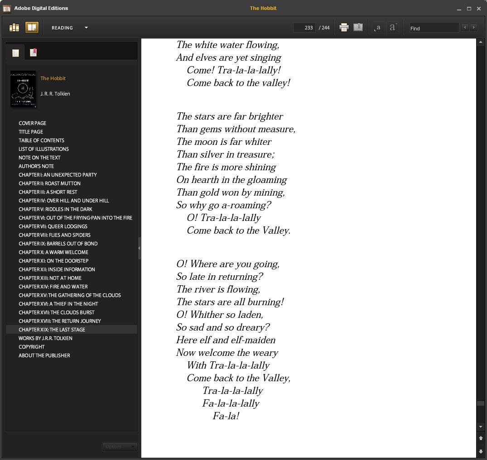
Task: Print the book with printer icon
Action: click(344, 27)
